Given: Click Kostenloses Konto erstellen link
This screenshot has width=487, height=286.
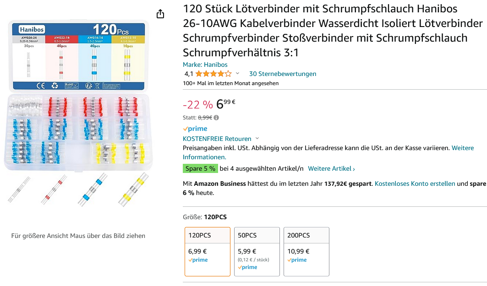Looking at the screenshot, I should (x=415, y=183).
